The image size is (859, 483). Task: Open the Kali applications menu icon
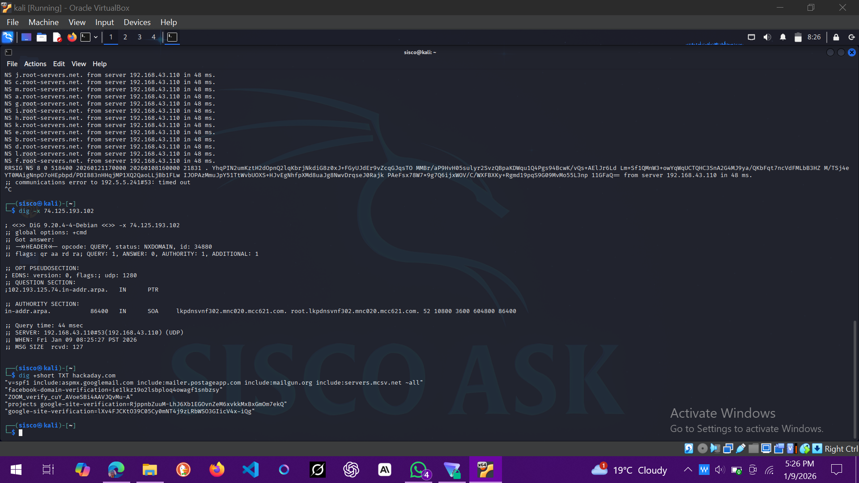pos(8,37)
